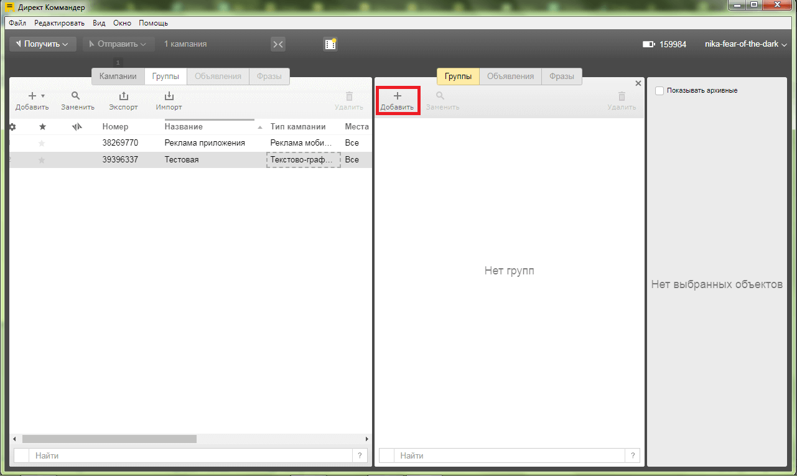Click the Найти search field in left panel
797x476 pixels.
pyautogui.click(x=190, y=456)
